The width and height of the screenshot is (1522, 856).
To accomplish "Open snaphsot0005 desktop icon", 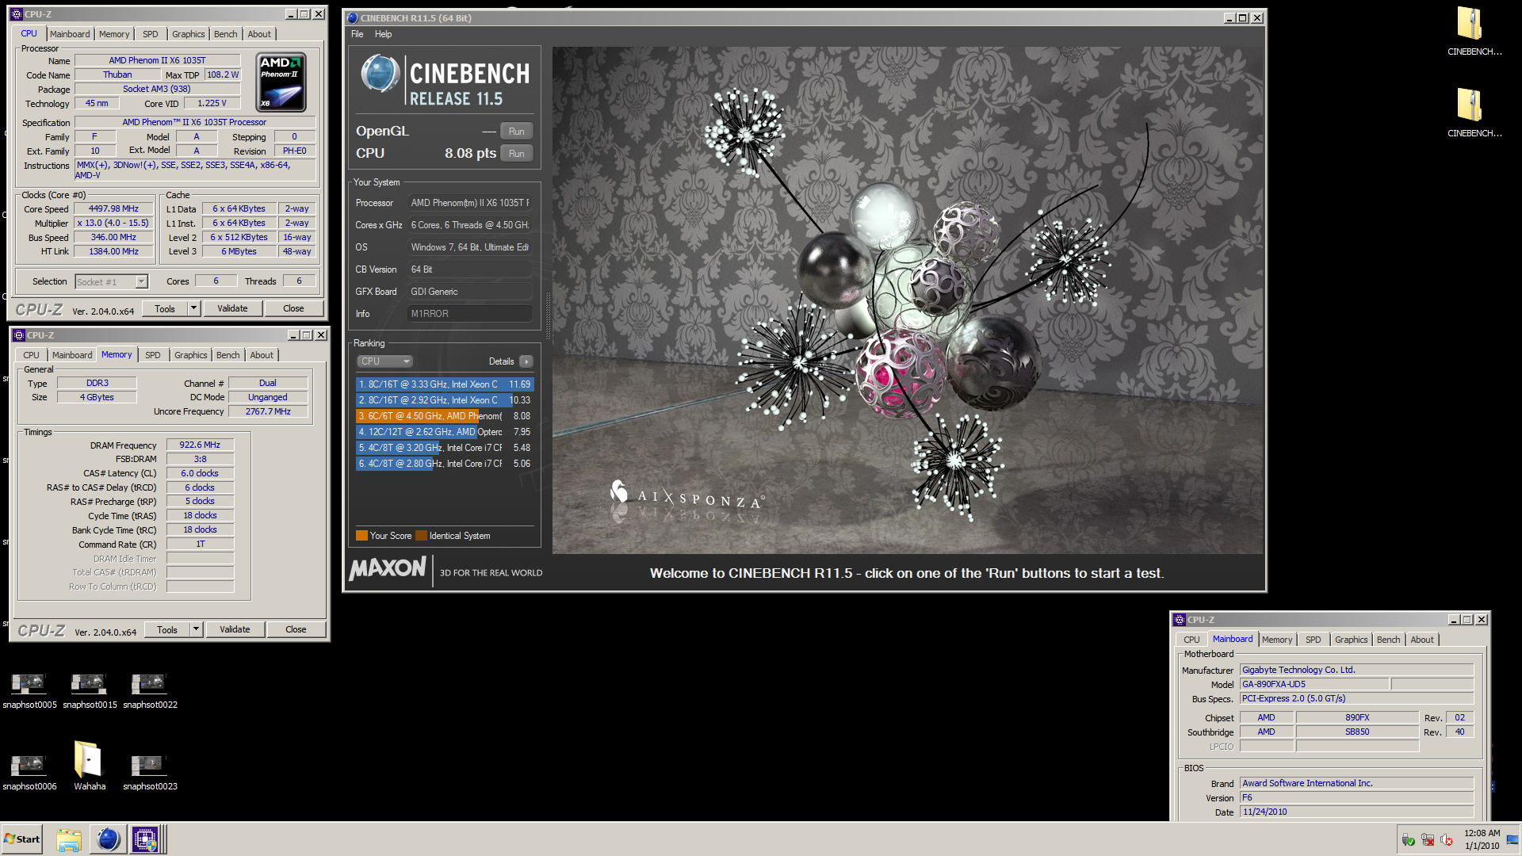I will click(29, 690).
